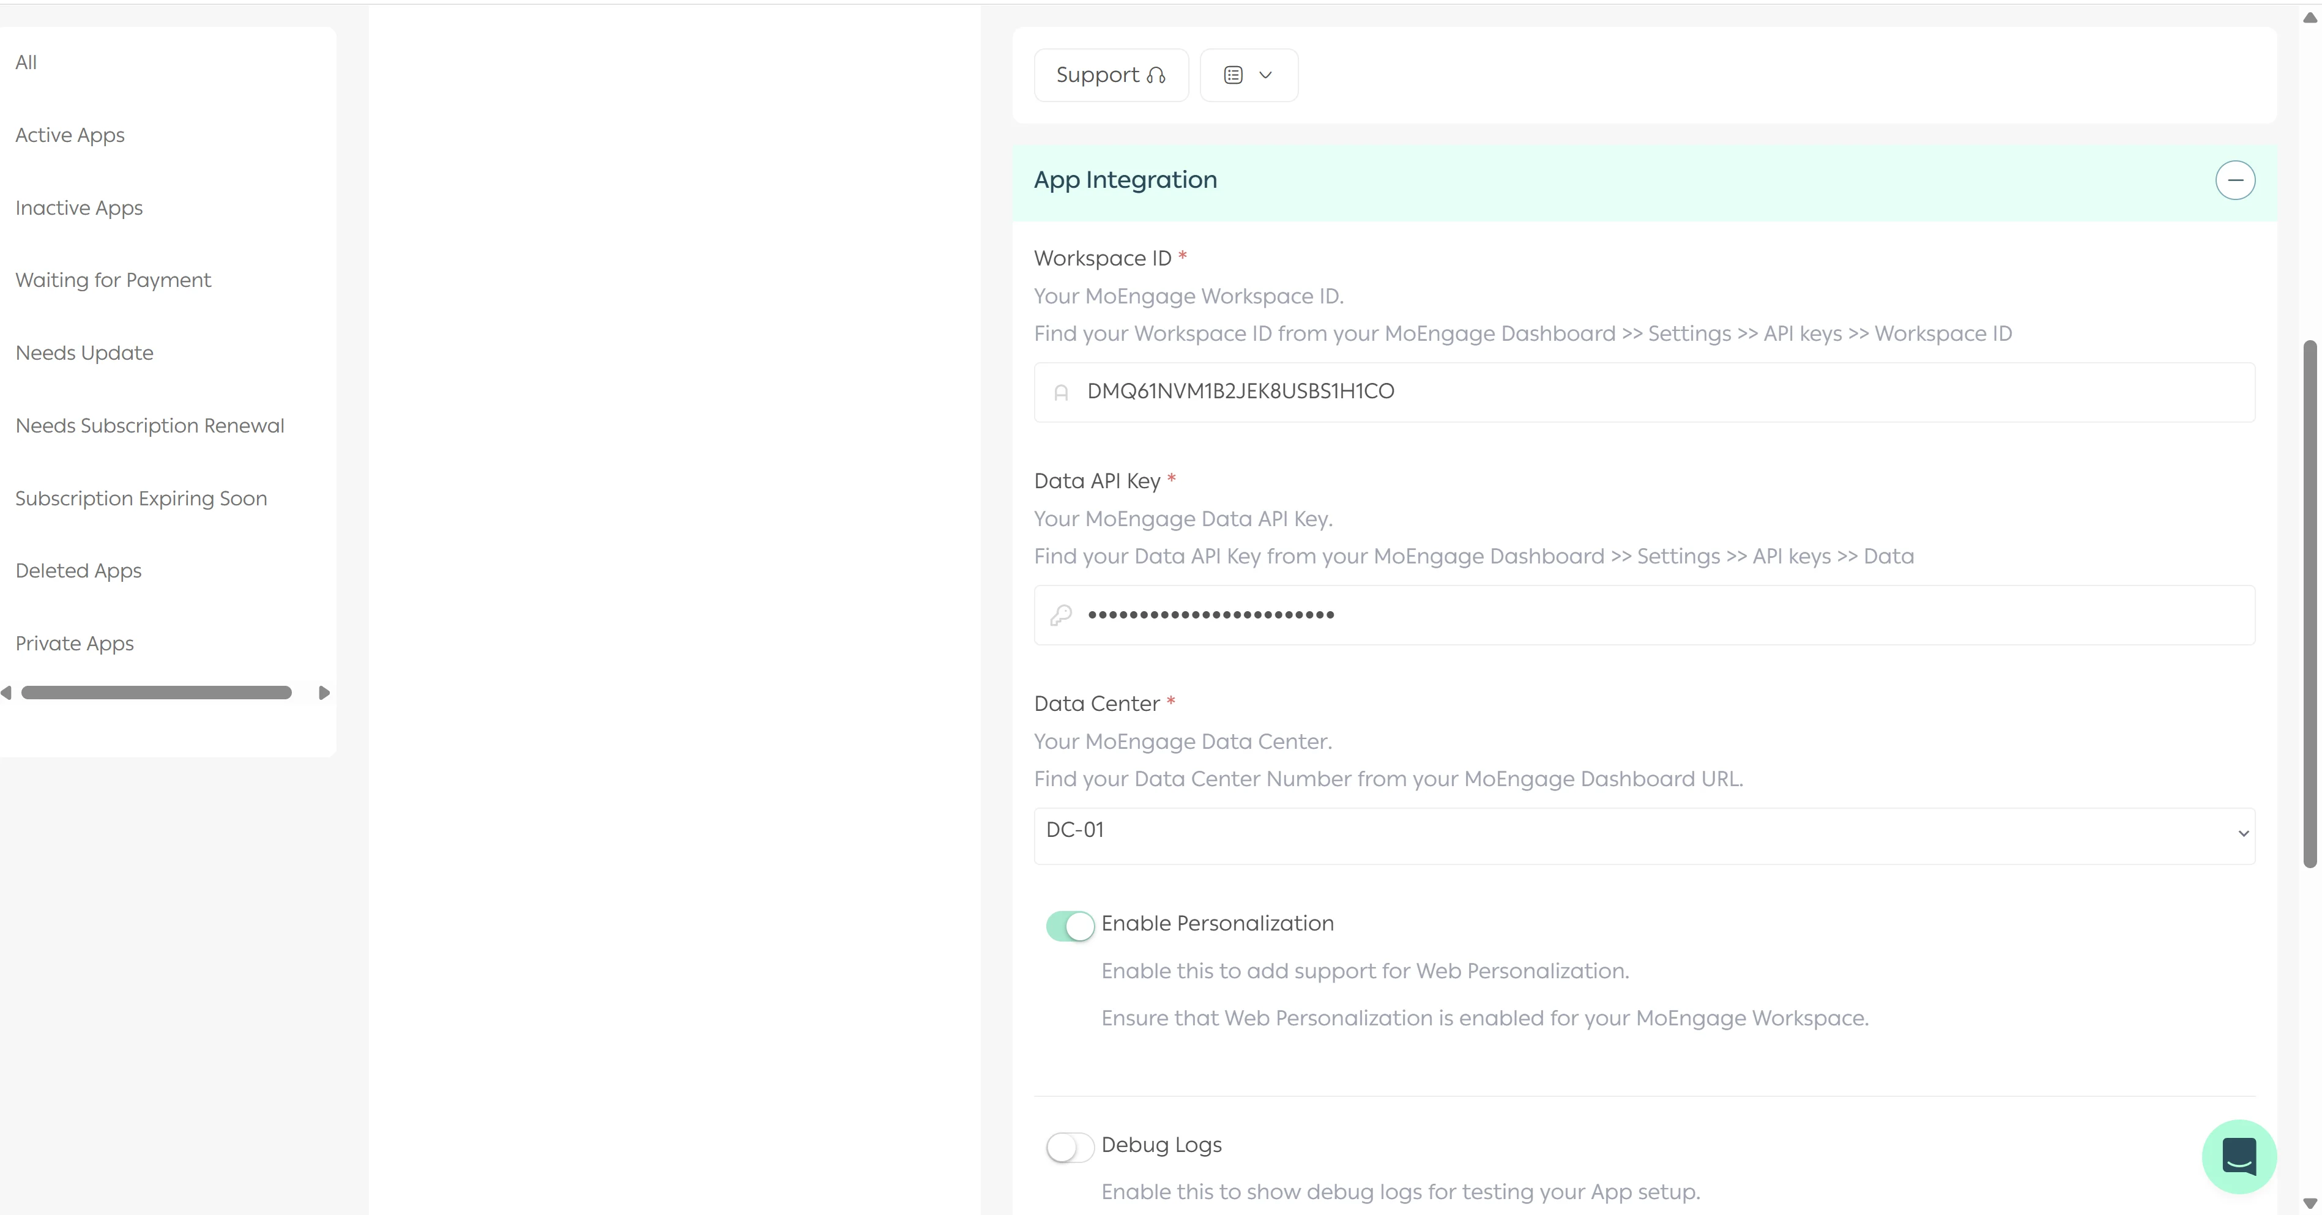Click the Enable Personalization label

pos(1217,924)
